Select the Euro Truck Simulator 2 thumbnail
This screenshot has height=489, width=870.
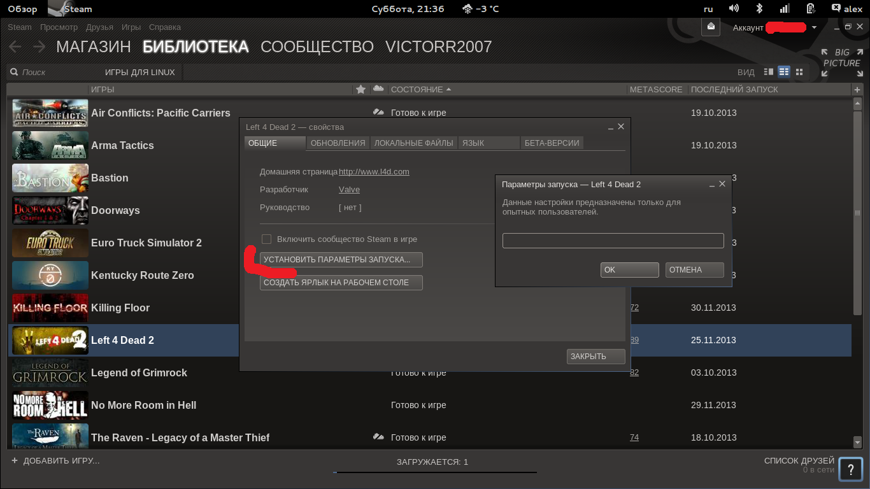click(x=50, y=243)
